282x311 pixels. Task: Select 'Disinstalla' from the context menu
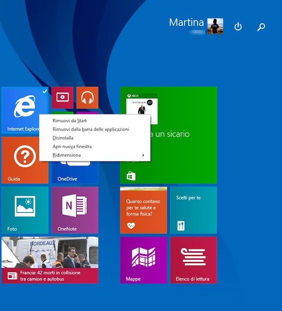click(63, 137)
